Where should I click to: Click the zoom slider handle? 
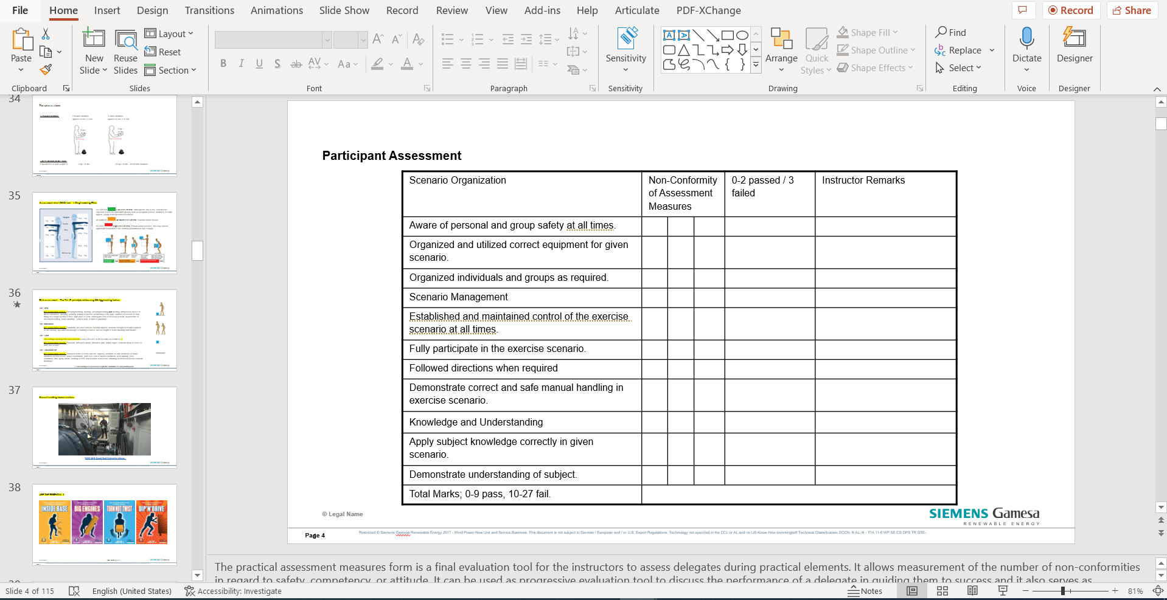coord(1063,591)
